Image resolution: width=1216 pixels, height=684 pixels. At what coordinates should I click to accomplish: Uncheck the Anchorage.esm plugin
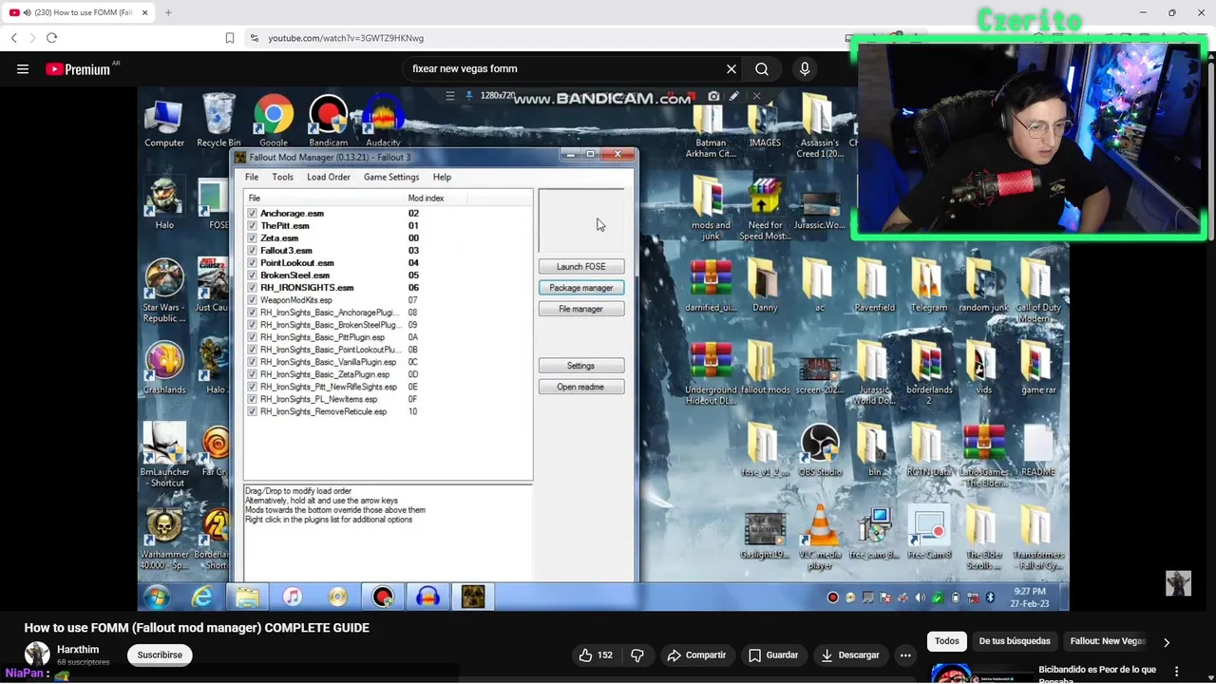coord(252,214)
